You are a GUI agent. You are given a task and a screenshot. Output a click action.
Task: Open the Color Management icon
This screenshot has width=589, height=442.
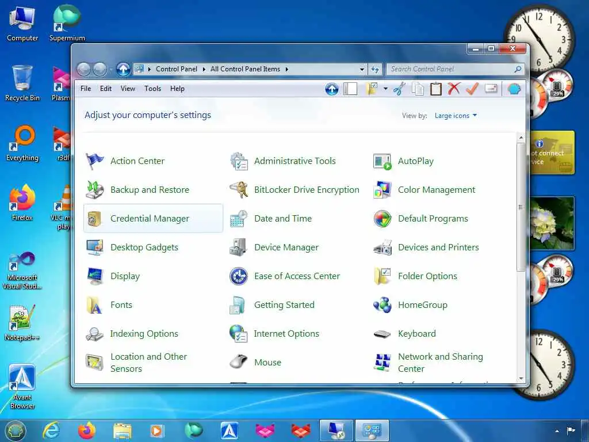(x=383, y=190)
